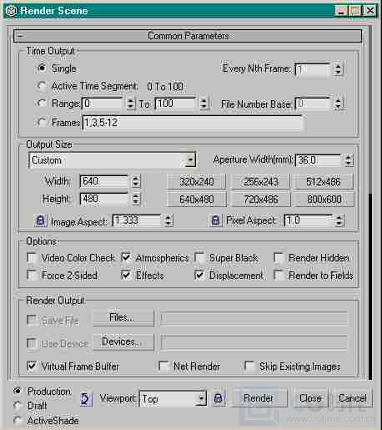Click the Close button at bottom

click(x=310, y=398)
